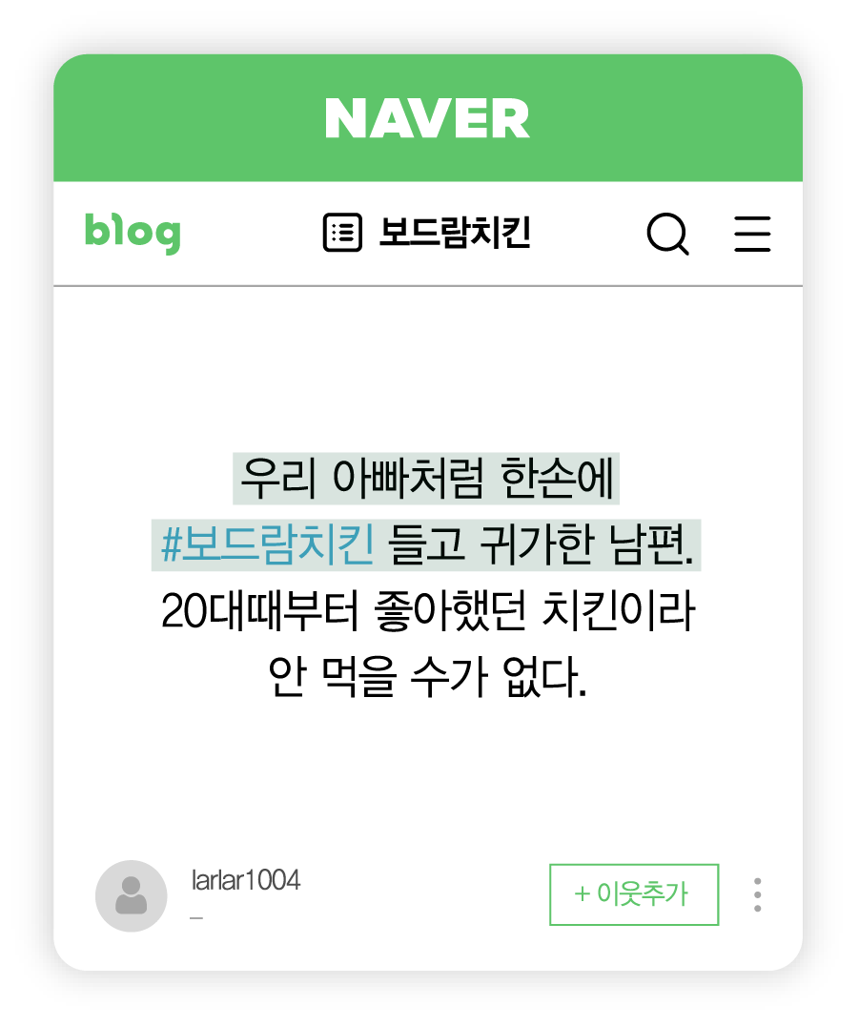Click the dash below larlar1004 username

point(196,918)
